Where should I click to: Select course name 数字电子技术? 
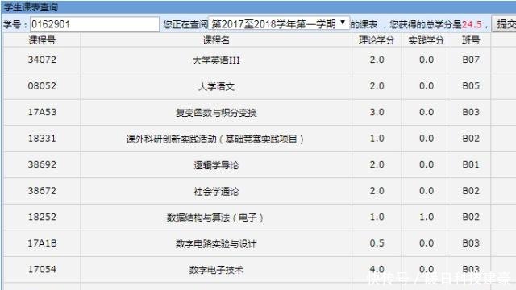tap(216, 271)
